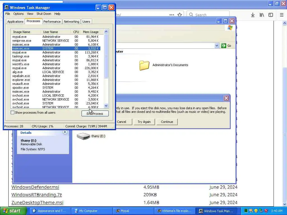Open the Shut Down menu
This screenshot has height=215, width=287.
coord(44,14)
